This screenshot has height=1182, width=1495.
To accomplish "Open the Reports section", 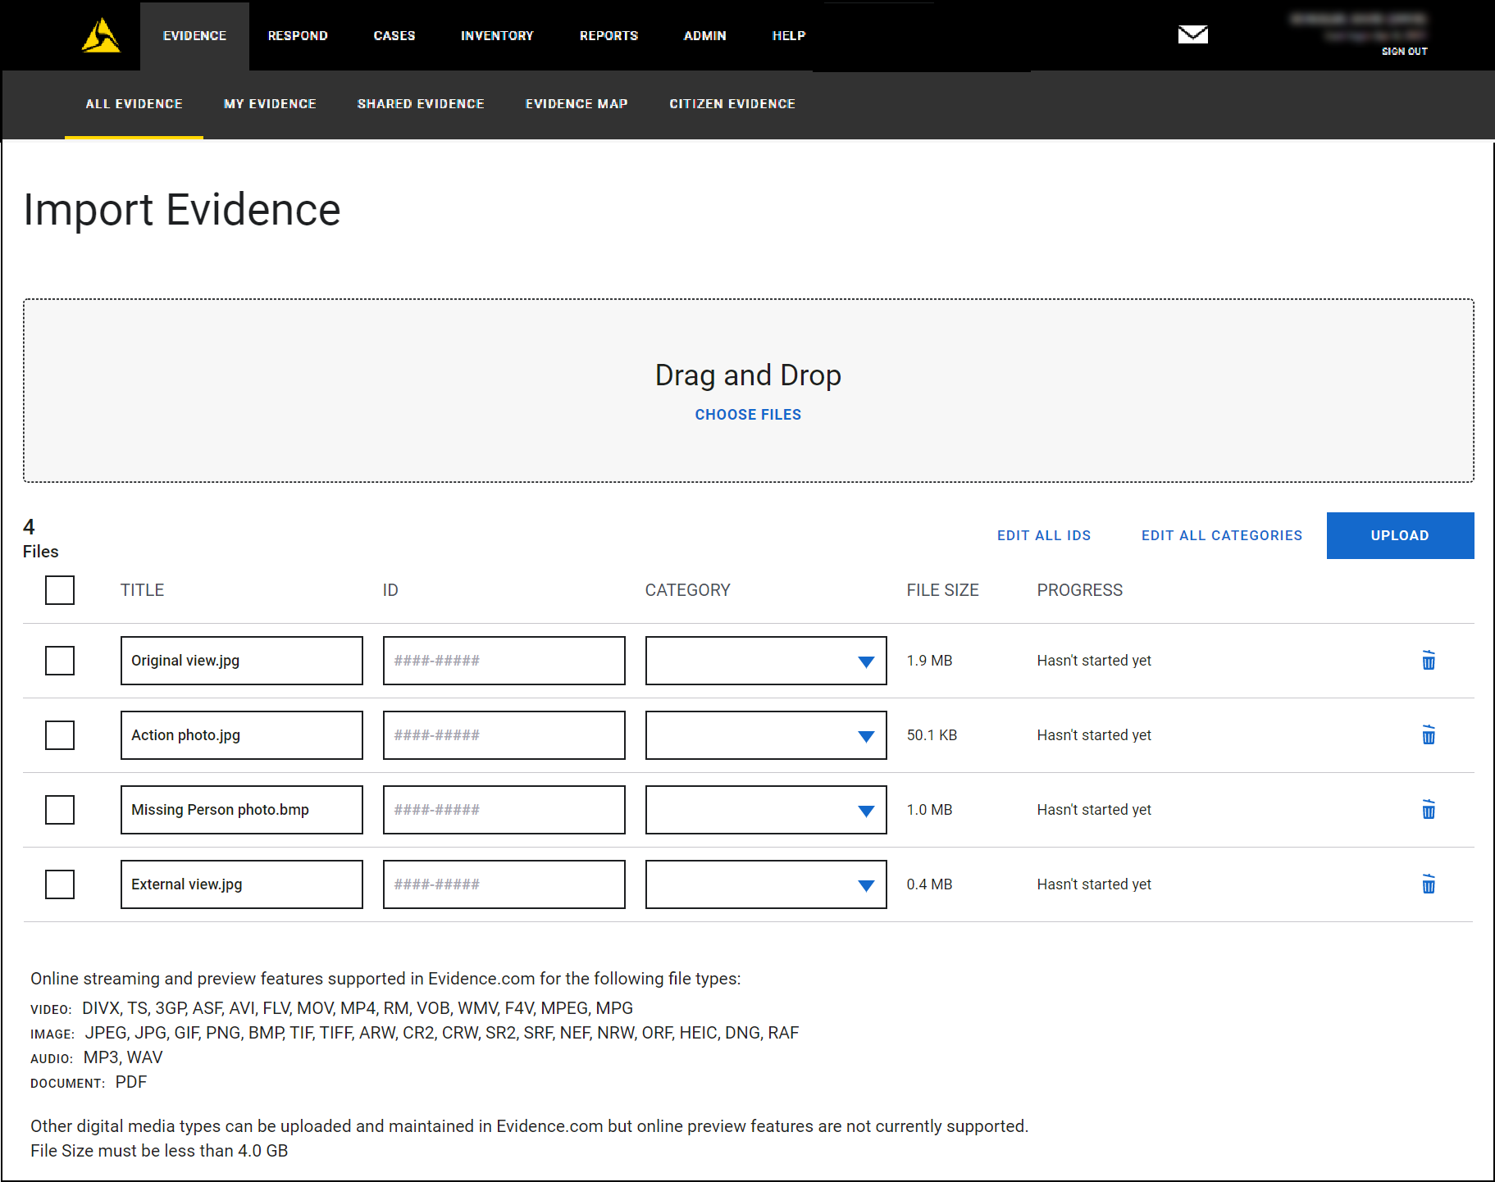I will (x=608, y=35).
